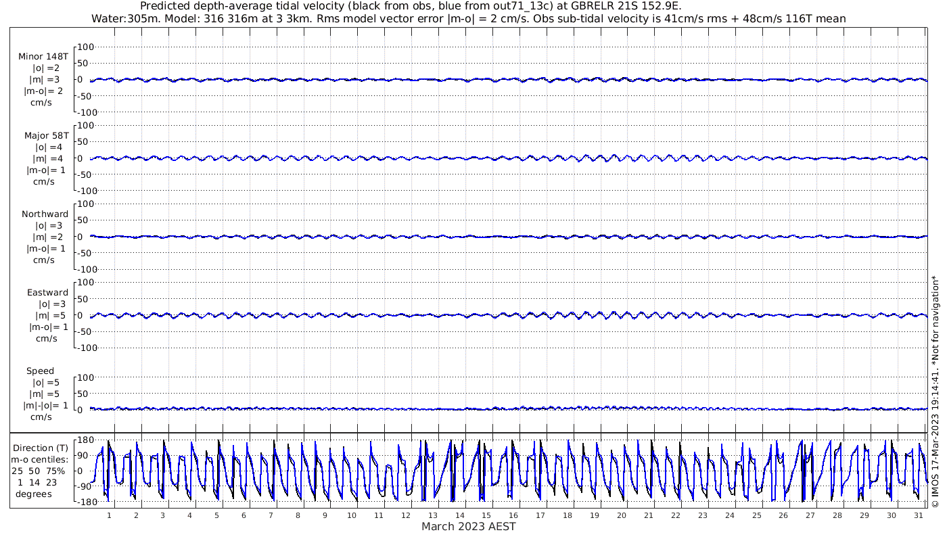Click day '24' on the date axis
Screen dimensions: 947x541
click(729, 515)
